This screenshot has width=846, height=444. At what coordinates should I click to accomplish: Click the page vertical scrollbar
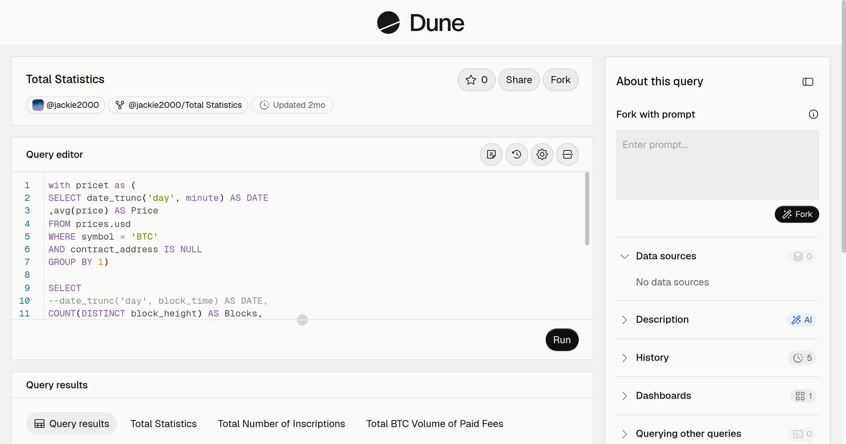pos(844,127)
